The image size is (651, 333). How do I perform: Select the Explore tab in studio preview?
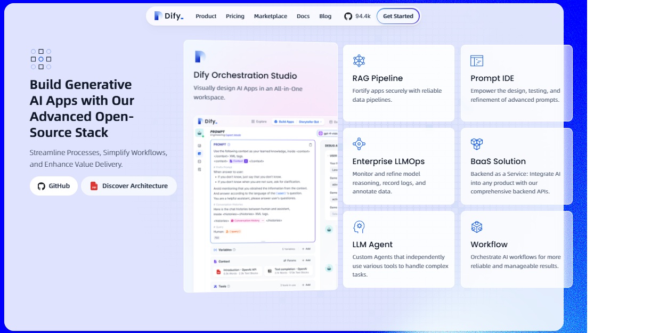click(259, 121)
